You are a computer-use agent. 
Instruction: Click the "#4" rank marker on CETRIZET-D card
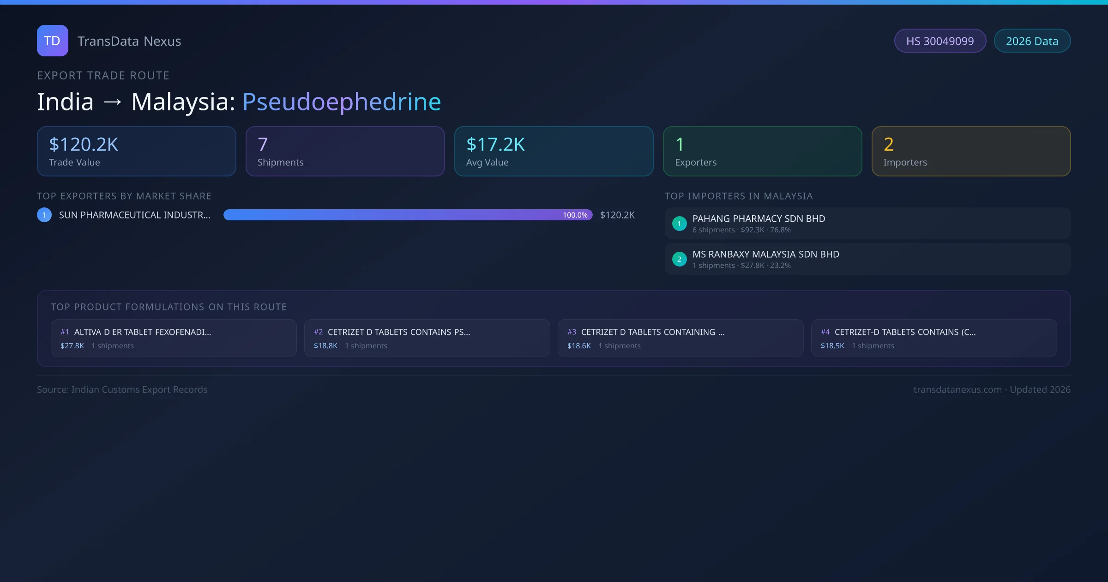click(x=825, y=332)
